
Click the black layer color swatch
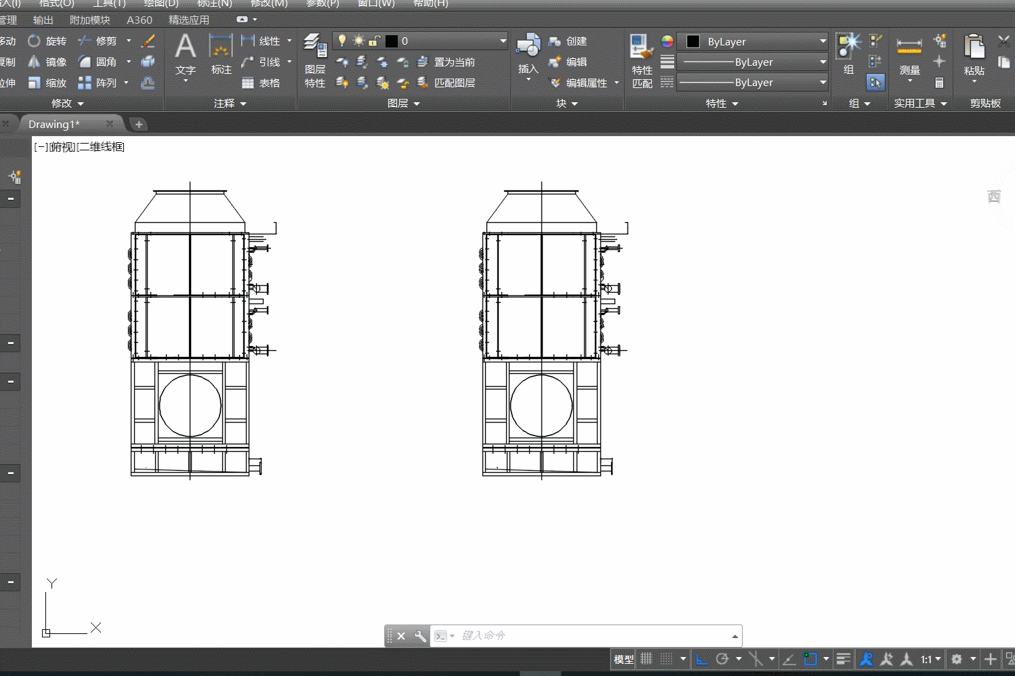(x=392, y=41)
